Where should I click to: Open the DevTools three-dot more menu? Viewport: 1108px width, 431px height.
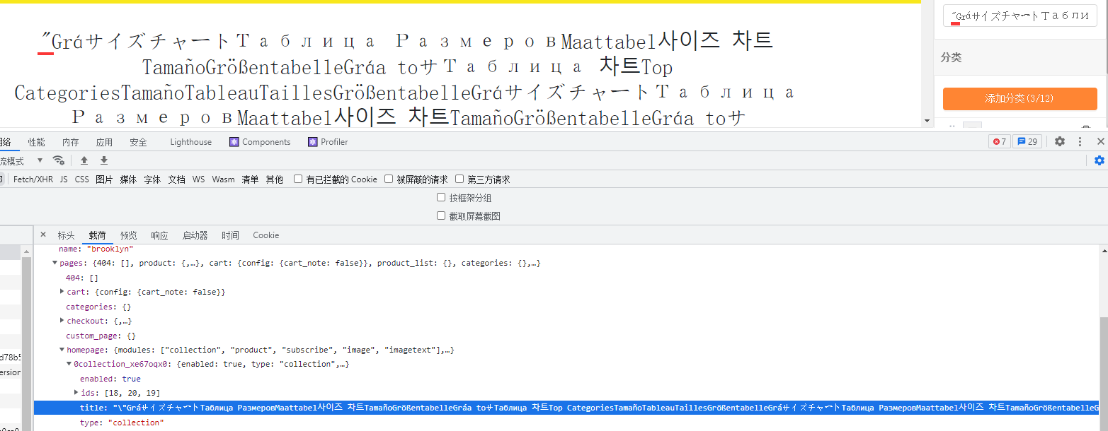[1080, 141]
